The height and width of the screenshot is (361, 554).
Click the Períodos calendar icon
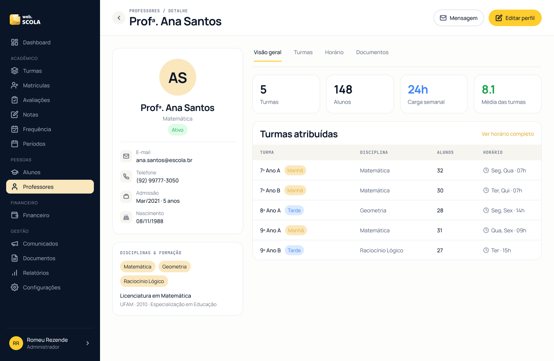pyautogui.click(x=15, y=144)
